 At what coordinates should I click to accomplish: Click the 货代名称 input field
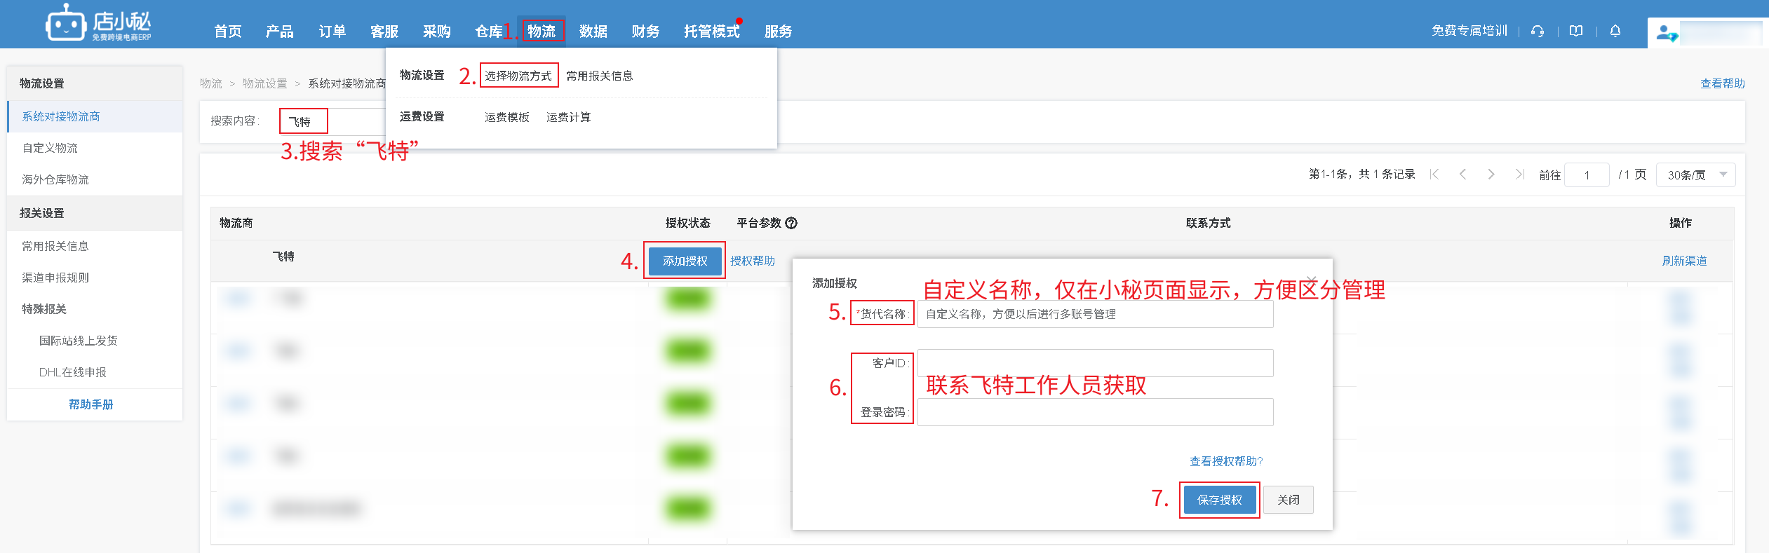(1094, 314)
